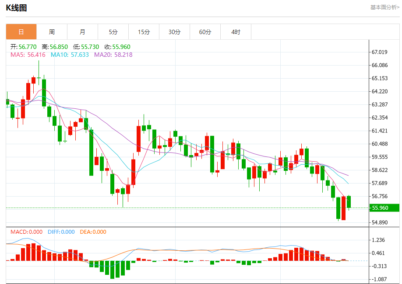Click the last green candlestick on the right
The image size is (402, 284).
point(349,202)
